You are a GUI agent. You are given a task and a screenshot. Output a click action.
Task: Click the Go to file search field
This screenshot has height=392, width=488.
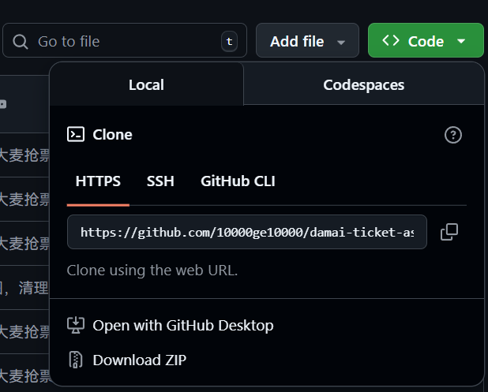[118, 41]
